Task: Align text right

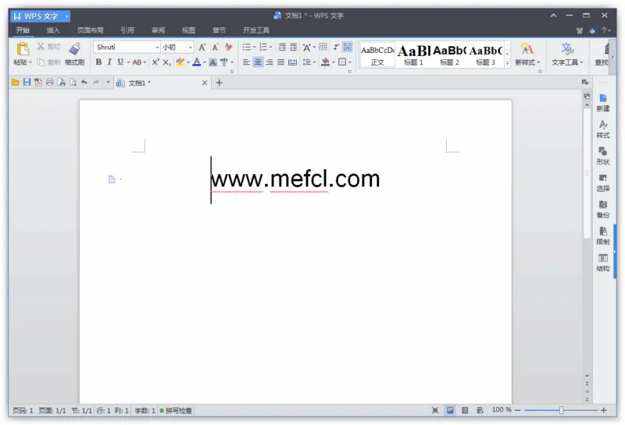Action: click(270, 62)
